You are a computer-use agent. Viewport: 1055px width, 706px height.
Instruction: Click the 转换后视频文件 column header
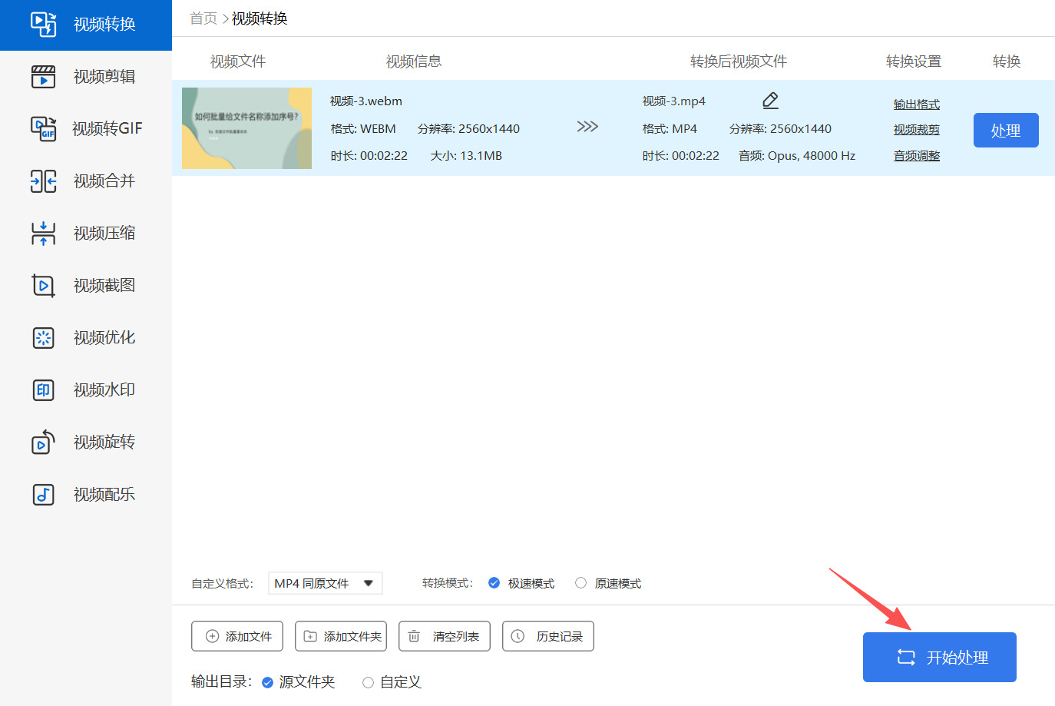click(739, 61)
